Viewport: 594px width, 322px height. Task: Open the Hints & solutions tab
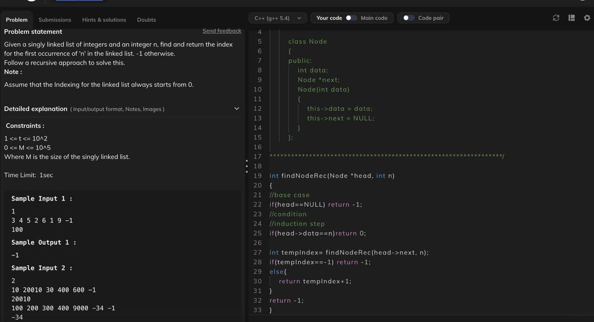point(104,20)
